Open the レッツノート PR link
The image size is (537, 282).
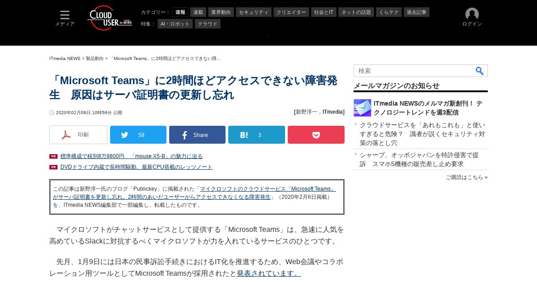[x=136, y=167]
